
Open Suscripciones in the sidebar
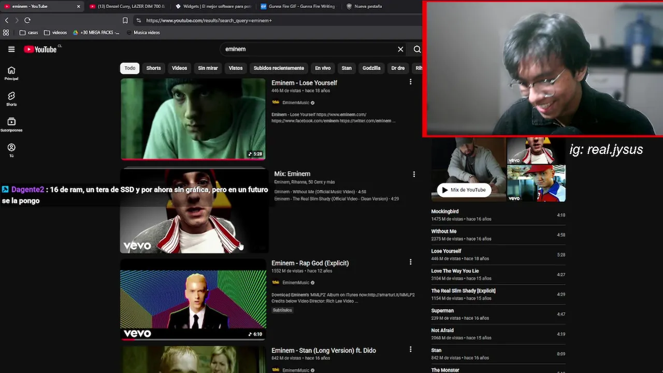click(x=11, y=125)
